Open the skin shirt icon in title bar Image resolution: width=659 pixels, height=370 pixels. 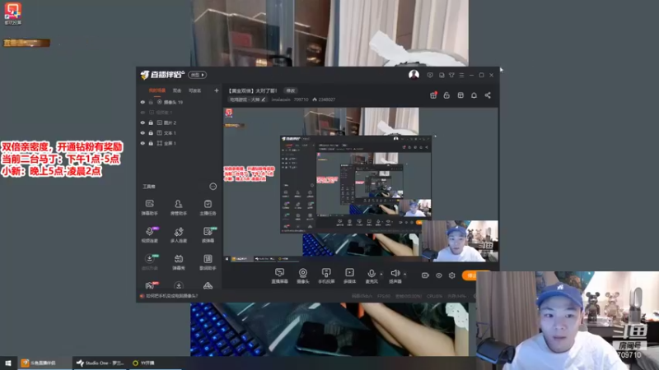point(451,75)
